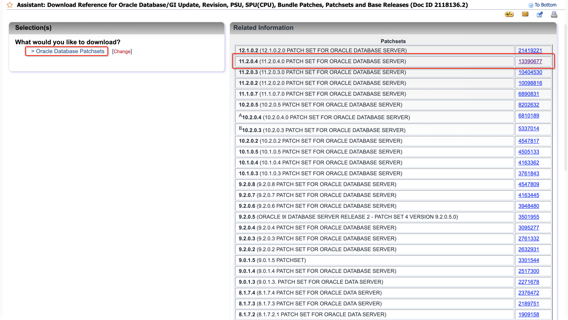Click the Related Information panel header
Viewport: 568px width, 320px height.
393,28
